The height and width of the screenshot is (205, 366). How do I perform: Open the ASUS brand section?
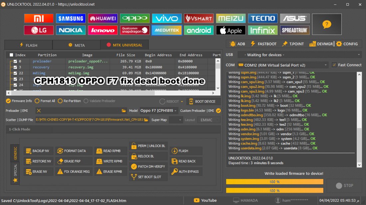[294, 18]
